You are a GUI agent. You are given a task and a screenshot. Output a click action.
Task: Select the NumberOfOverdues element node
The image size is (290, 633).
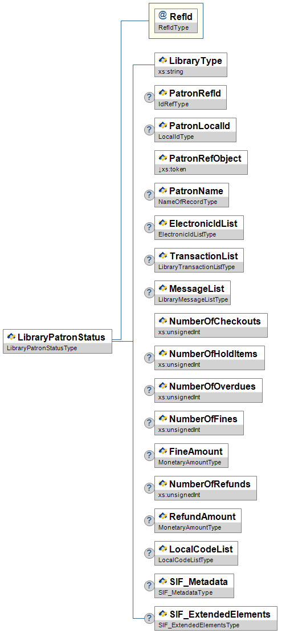[209, 390]
